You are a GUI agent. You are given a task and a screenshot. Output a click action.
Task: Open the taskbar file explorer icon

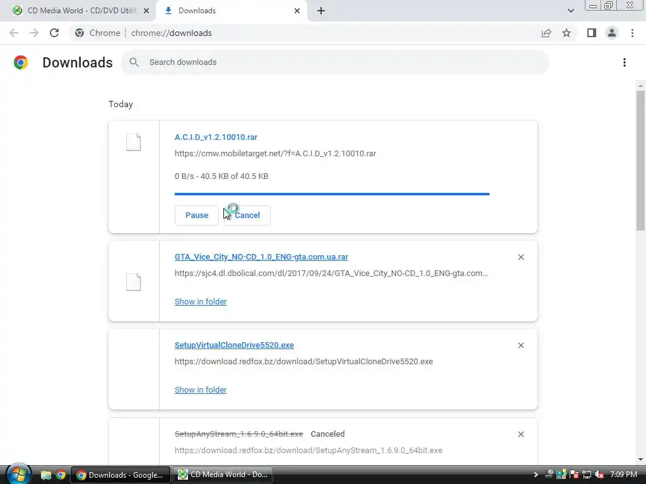click(45, 475)
